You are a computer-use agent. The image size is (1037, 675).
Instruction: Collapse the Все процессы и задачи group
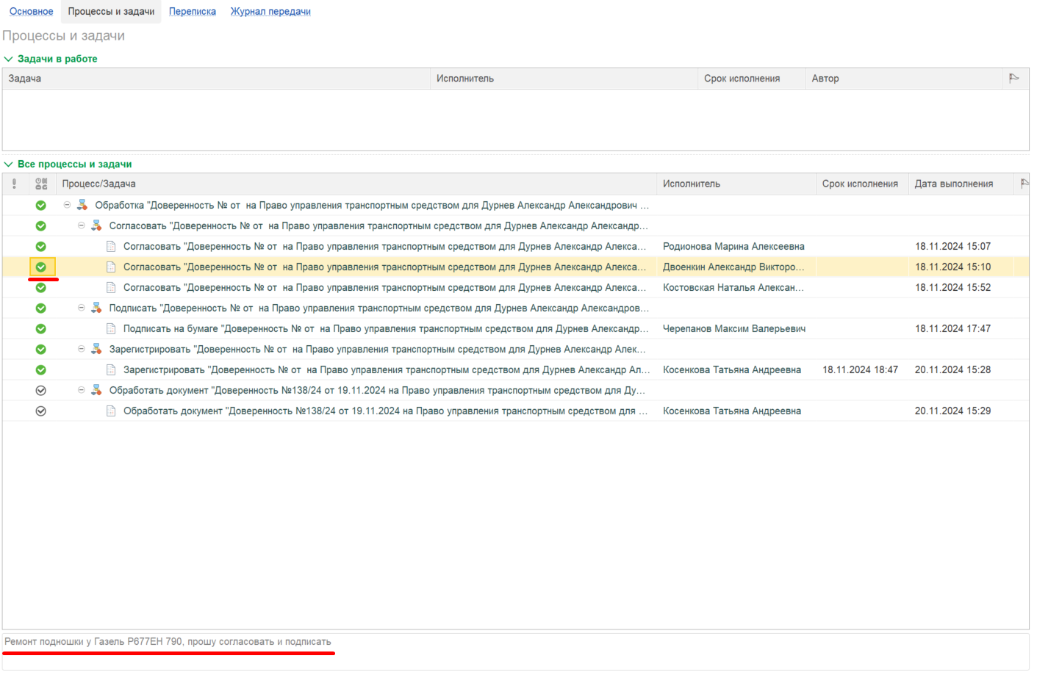click(x=9, y=165)
